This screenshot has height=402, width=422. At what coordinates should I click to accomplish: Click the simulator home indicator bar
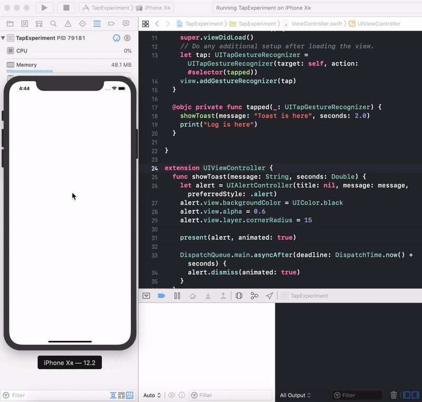(x=70, y=341)
